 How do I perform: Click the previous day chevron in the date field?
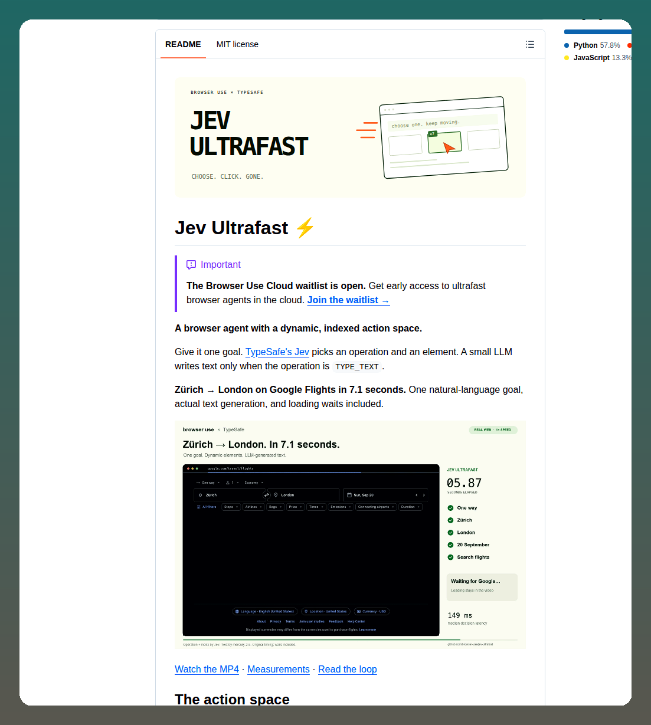(x=417, y=495)
